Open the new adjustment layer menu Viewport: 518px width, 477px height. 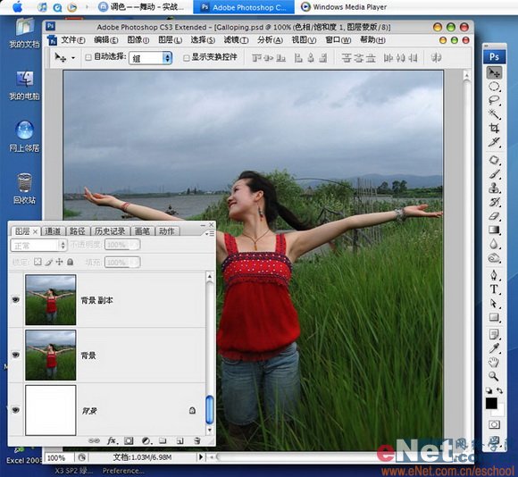pos(146,440)
